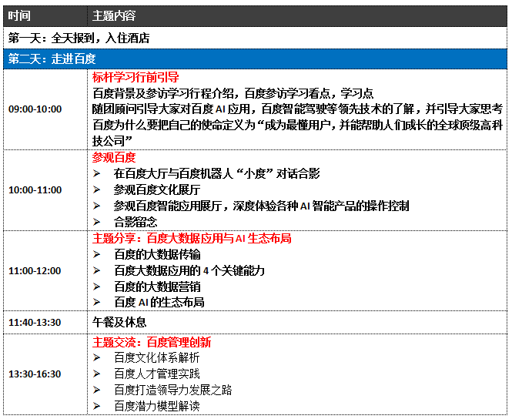This screenshot has width=512, height=419.
Task: Click the 时间 header cell
Action: (45, 15)
